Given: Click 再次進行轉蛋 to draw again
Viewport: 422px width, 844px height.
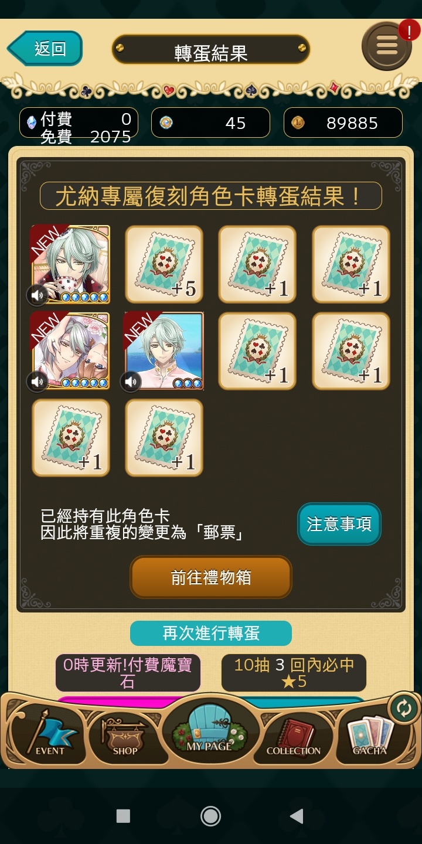Looking at the screenshot, I should (211, 634).
